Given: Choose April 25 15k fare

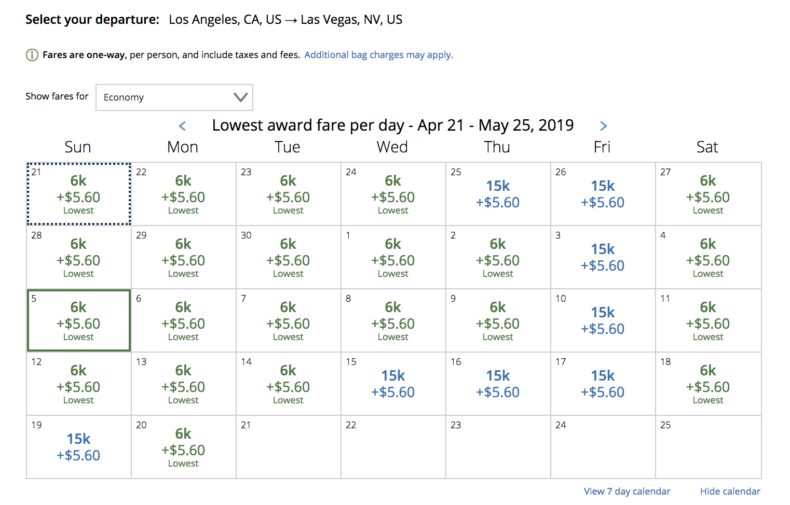Looking at the screenshot, I should [498, 194].
